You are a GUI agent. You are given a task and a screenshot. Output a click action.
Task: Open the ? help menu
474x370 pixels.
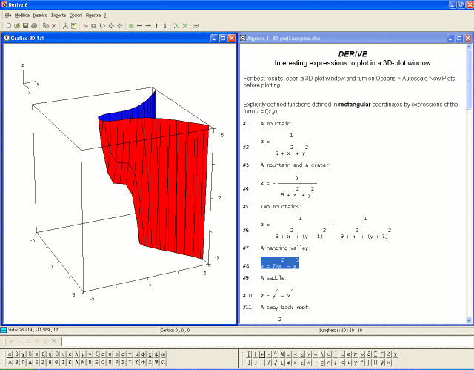click(x=105, y=15)
